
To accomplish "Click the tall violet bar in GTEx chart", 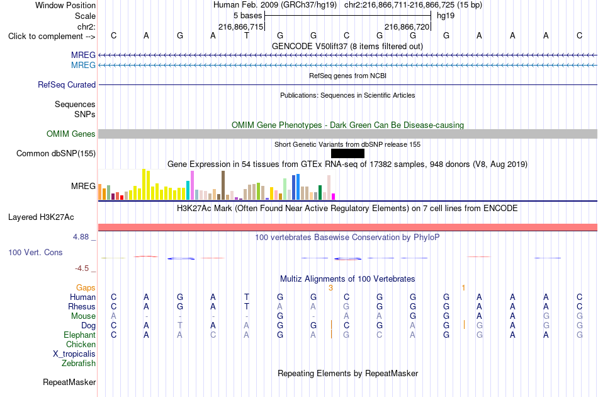I will (x=192, y=185).
